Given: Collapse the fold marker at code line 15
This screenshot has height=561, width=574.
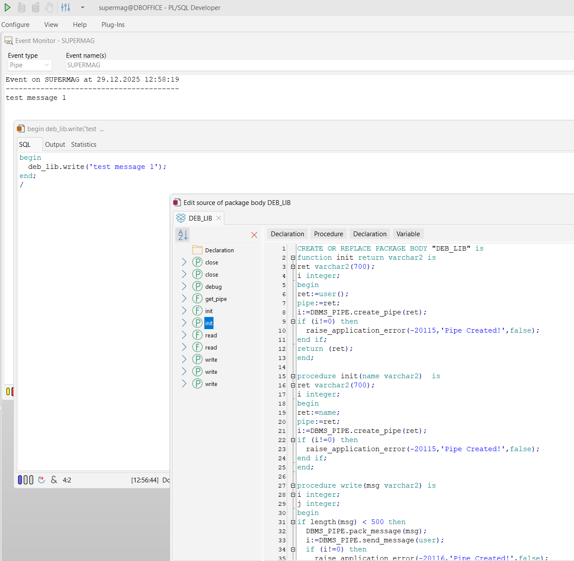Looking at the screenshot, I should click(x=293, y=376).
